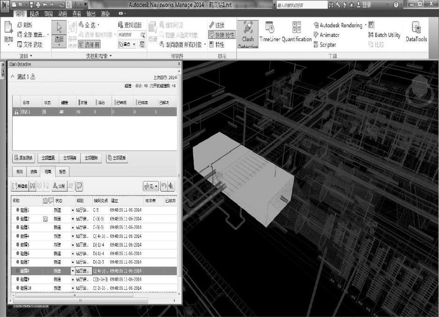Toggle the Clash Detective window button
This screenshot has width=439, height=317.
[248, 34]
